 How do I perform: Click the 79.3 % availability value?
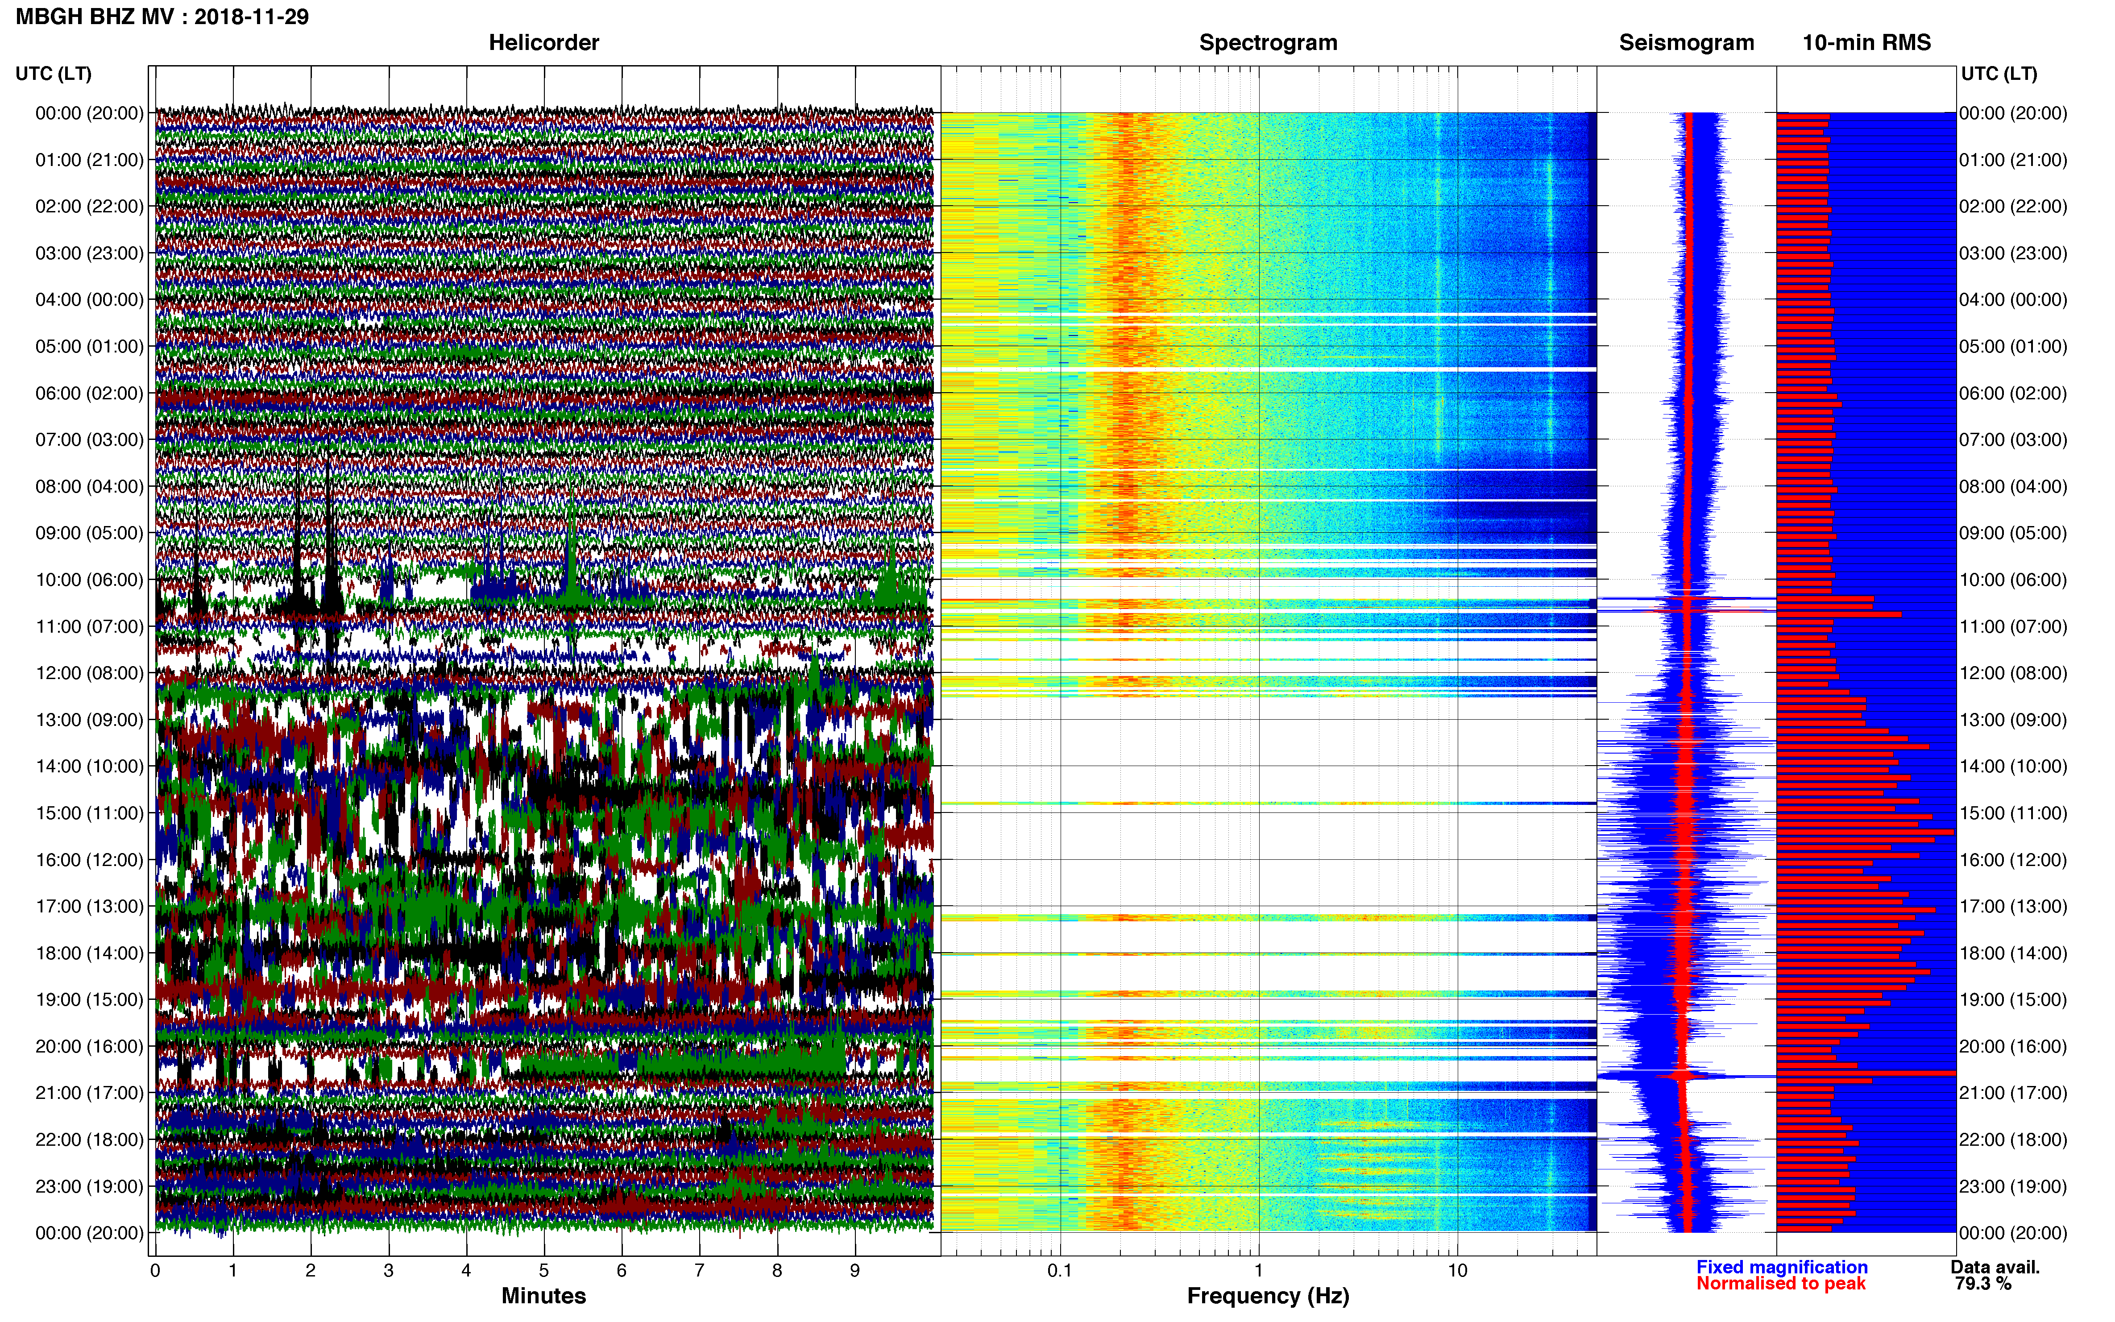click(1983, 1284)
